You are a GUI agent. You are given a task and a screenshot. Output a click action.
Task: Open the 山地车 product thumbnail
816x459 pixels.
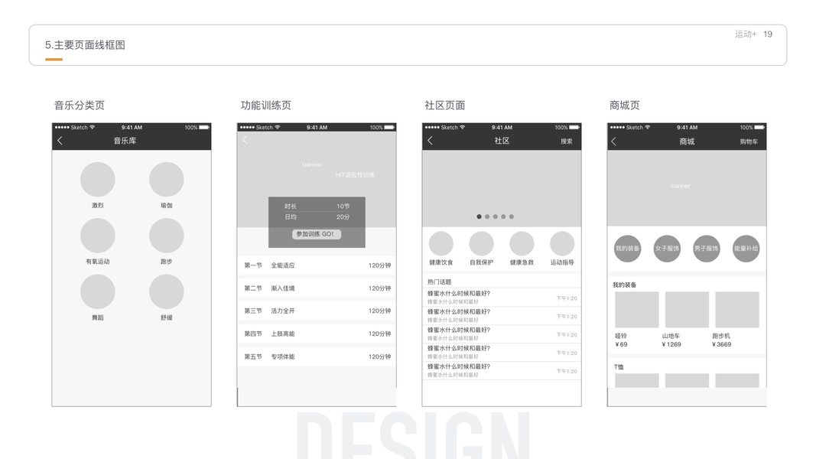[687, 310]
